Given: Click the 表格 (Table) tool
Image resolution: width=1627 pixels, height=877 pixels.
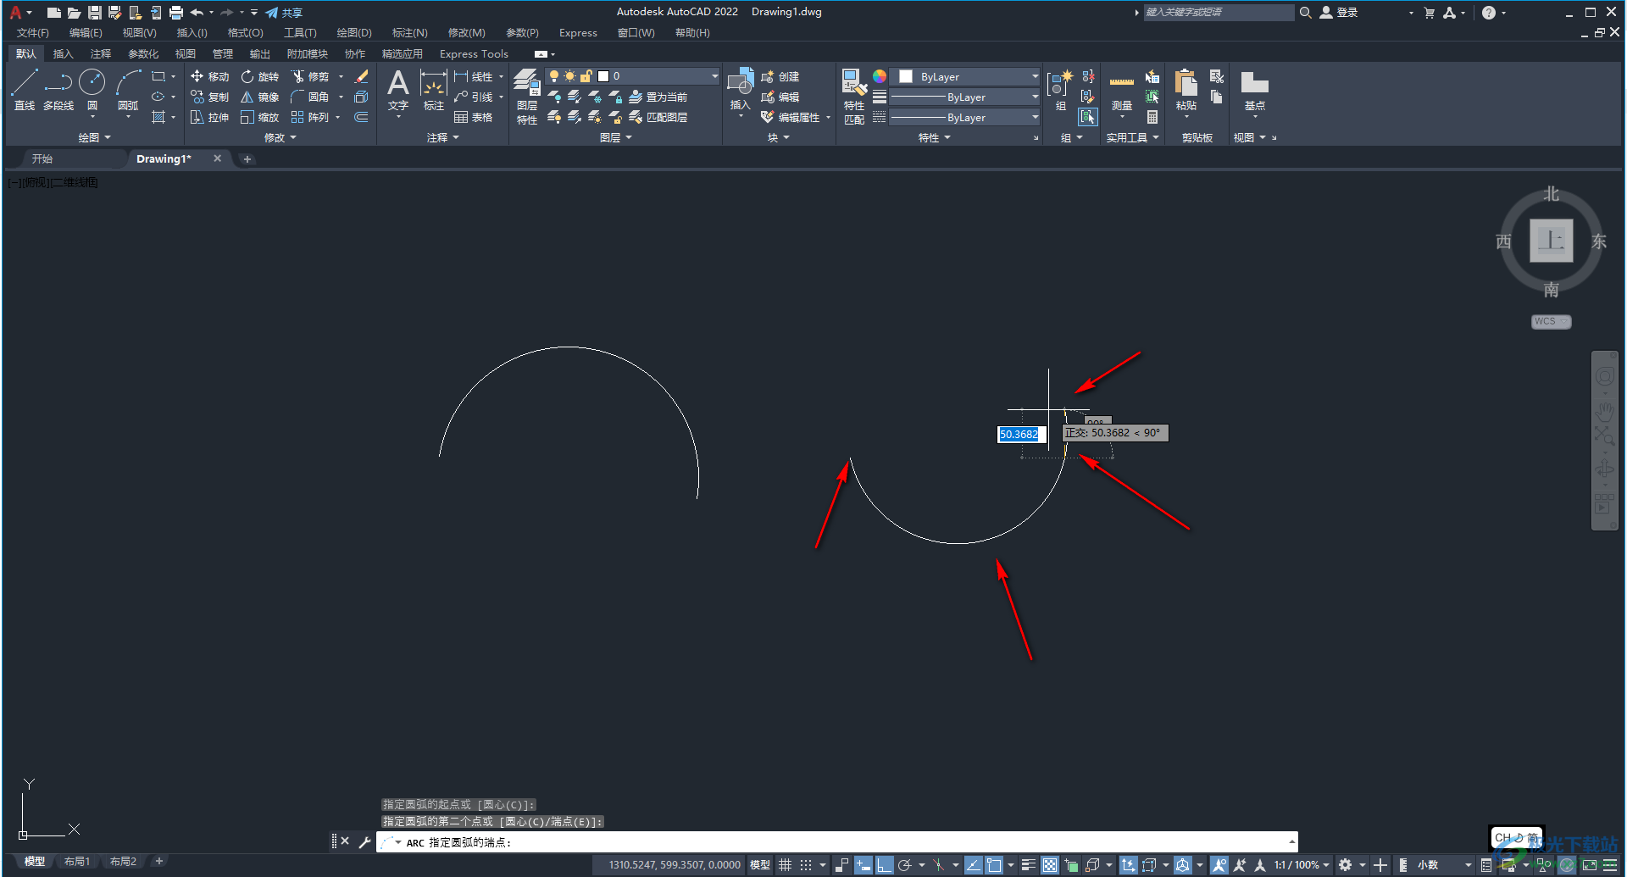Looking at the screenshot, I should pos(474,117).
